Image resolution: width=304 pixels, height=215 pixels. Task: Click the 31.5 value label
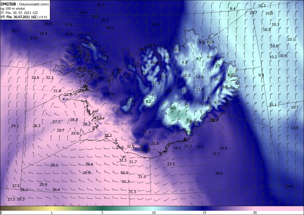pyautogui.click(x=123, y=160)
